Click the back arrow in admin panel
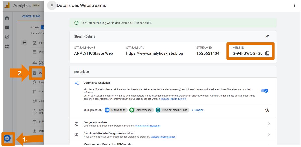Screen dimensions: 301x147 coord(24,43)
